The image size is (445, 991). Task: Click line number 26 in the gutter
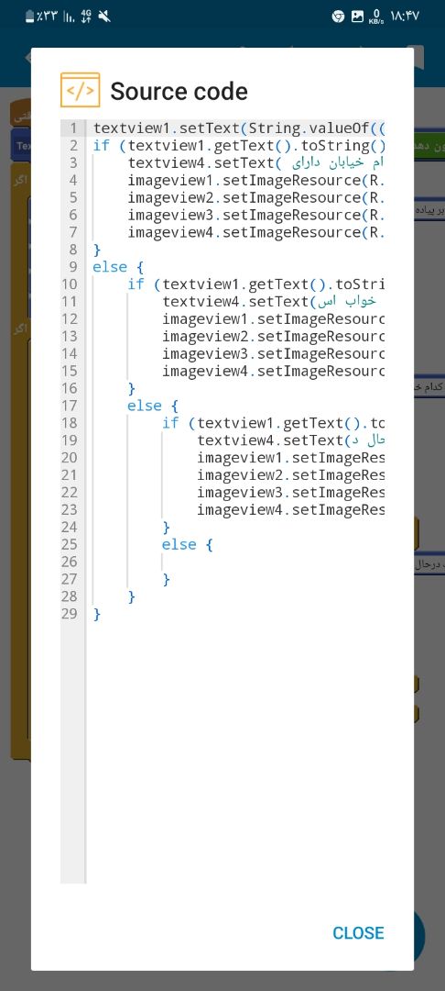click(x=70, y=562)
